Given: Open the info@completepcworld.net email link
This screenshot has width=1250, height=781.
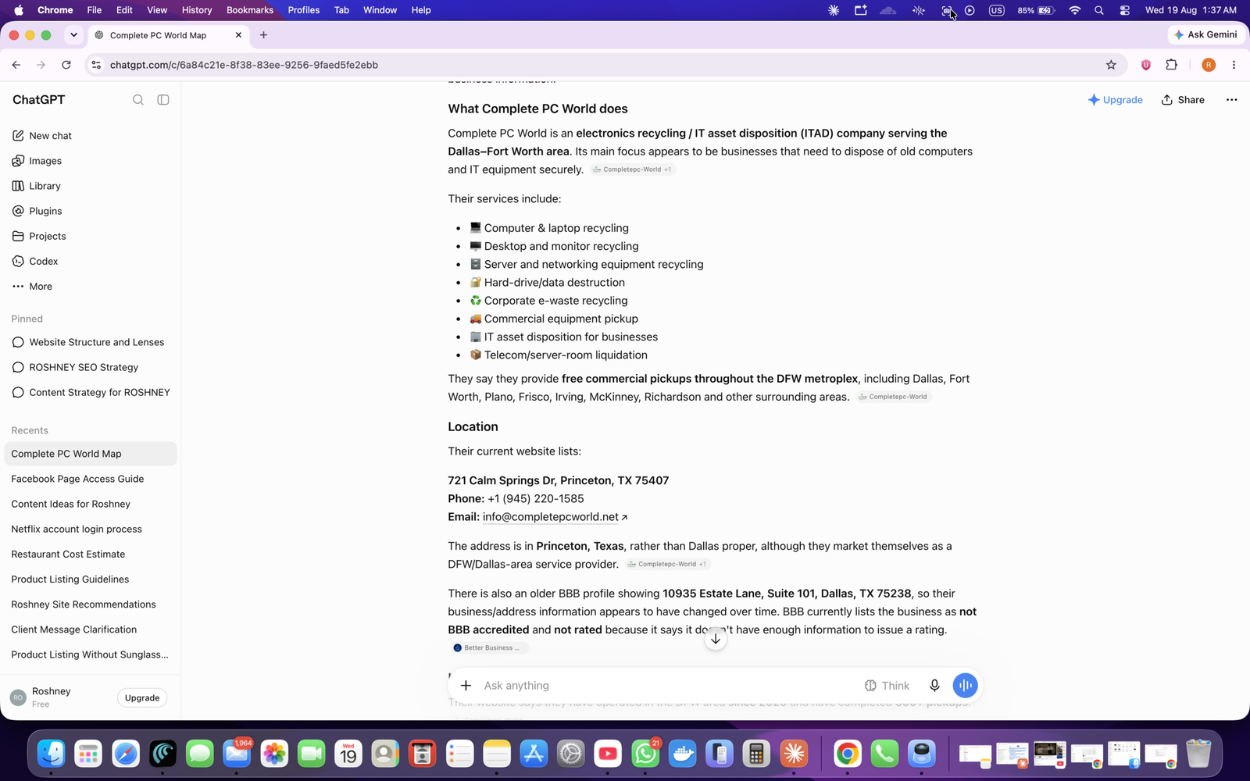Looking at the screenshot, I should (x=555, y=517).
